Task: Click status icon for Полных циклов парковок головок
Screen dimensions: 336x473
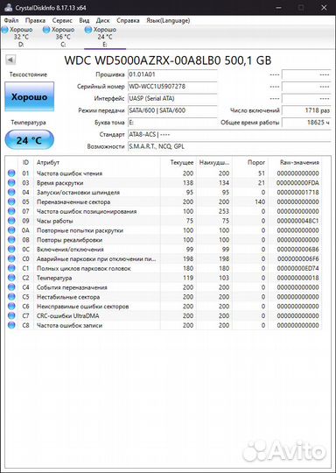Action: tap(11, 268)
